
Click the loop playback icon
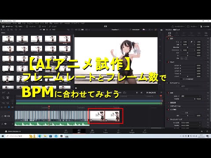(x=125, y=93)
